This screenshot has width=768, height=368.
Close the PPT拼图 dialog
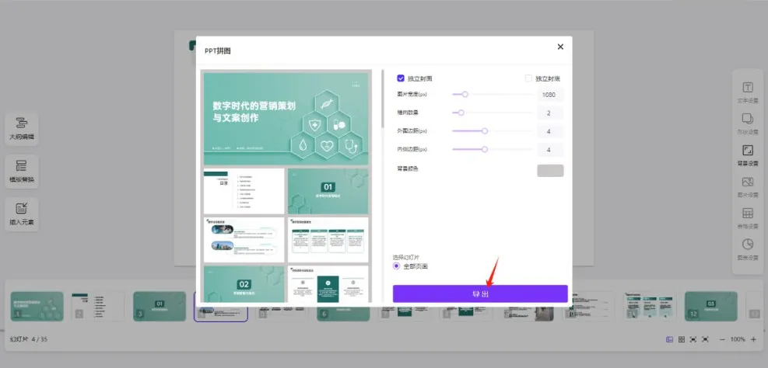[x=560, y=47]
